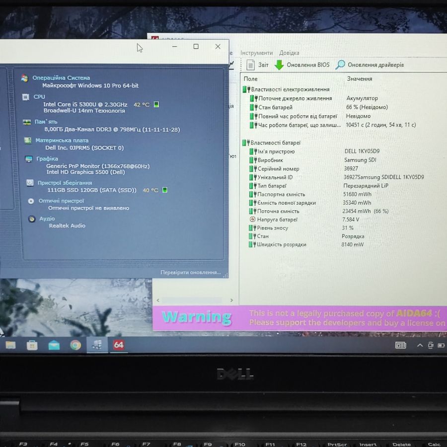Open File Explorer from the taskbar
Viewport: 447px width, 447px height.
(10, 345)
